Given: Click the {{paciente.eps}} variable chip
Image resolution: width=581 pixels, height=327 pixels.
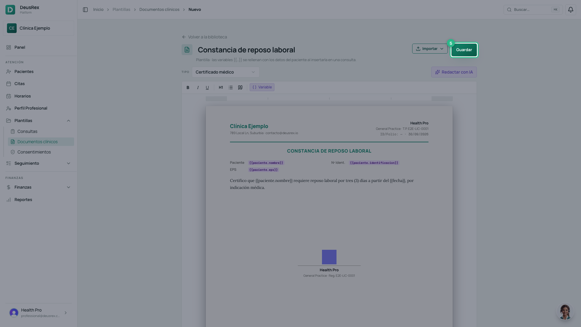Looking at the screenshot, I should [264, 170].
